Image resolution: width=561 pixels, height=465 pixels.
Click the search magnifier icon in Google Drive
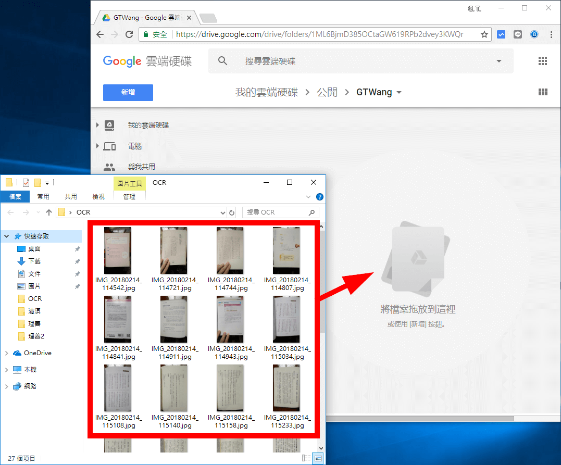[x=222, y=60]
